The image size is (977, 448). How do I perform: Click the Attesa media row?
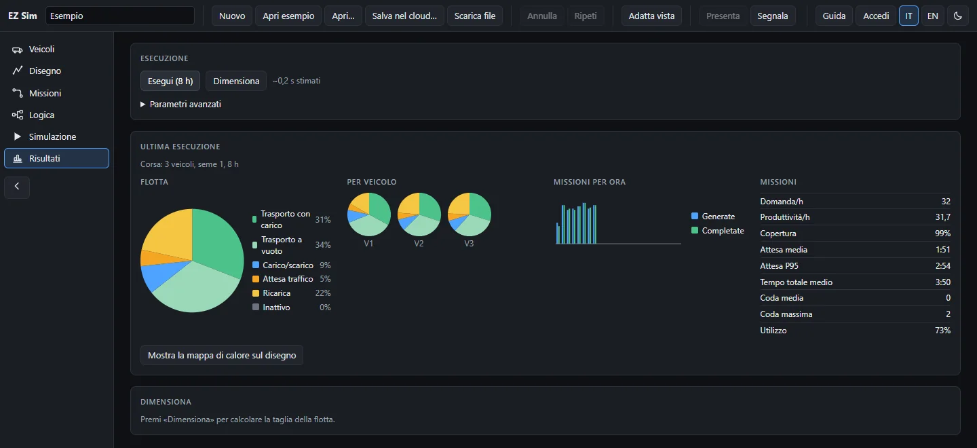[855, 250]
